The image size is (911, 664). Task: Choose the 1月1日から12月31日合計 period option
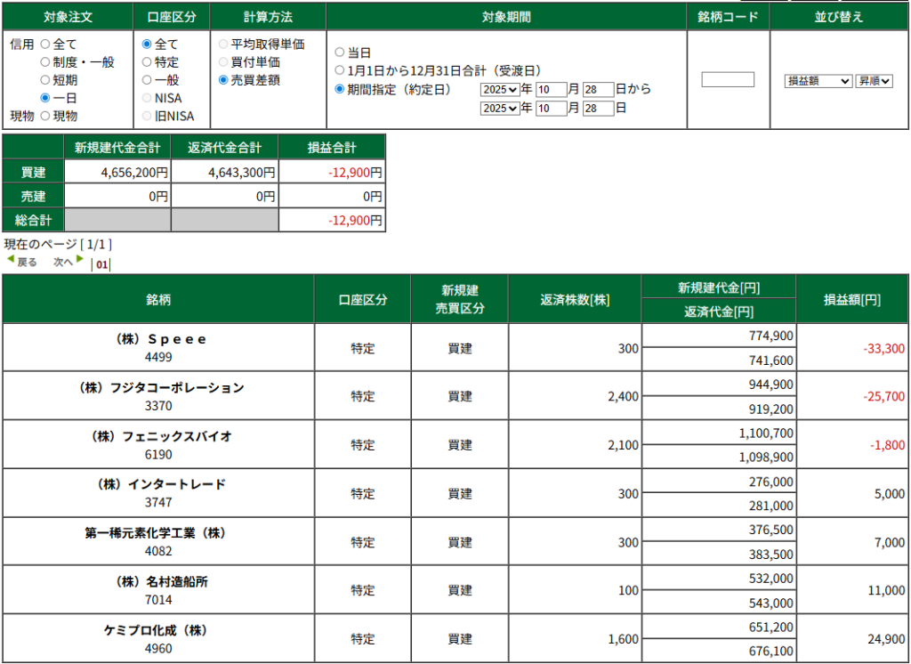pos(339,70)
